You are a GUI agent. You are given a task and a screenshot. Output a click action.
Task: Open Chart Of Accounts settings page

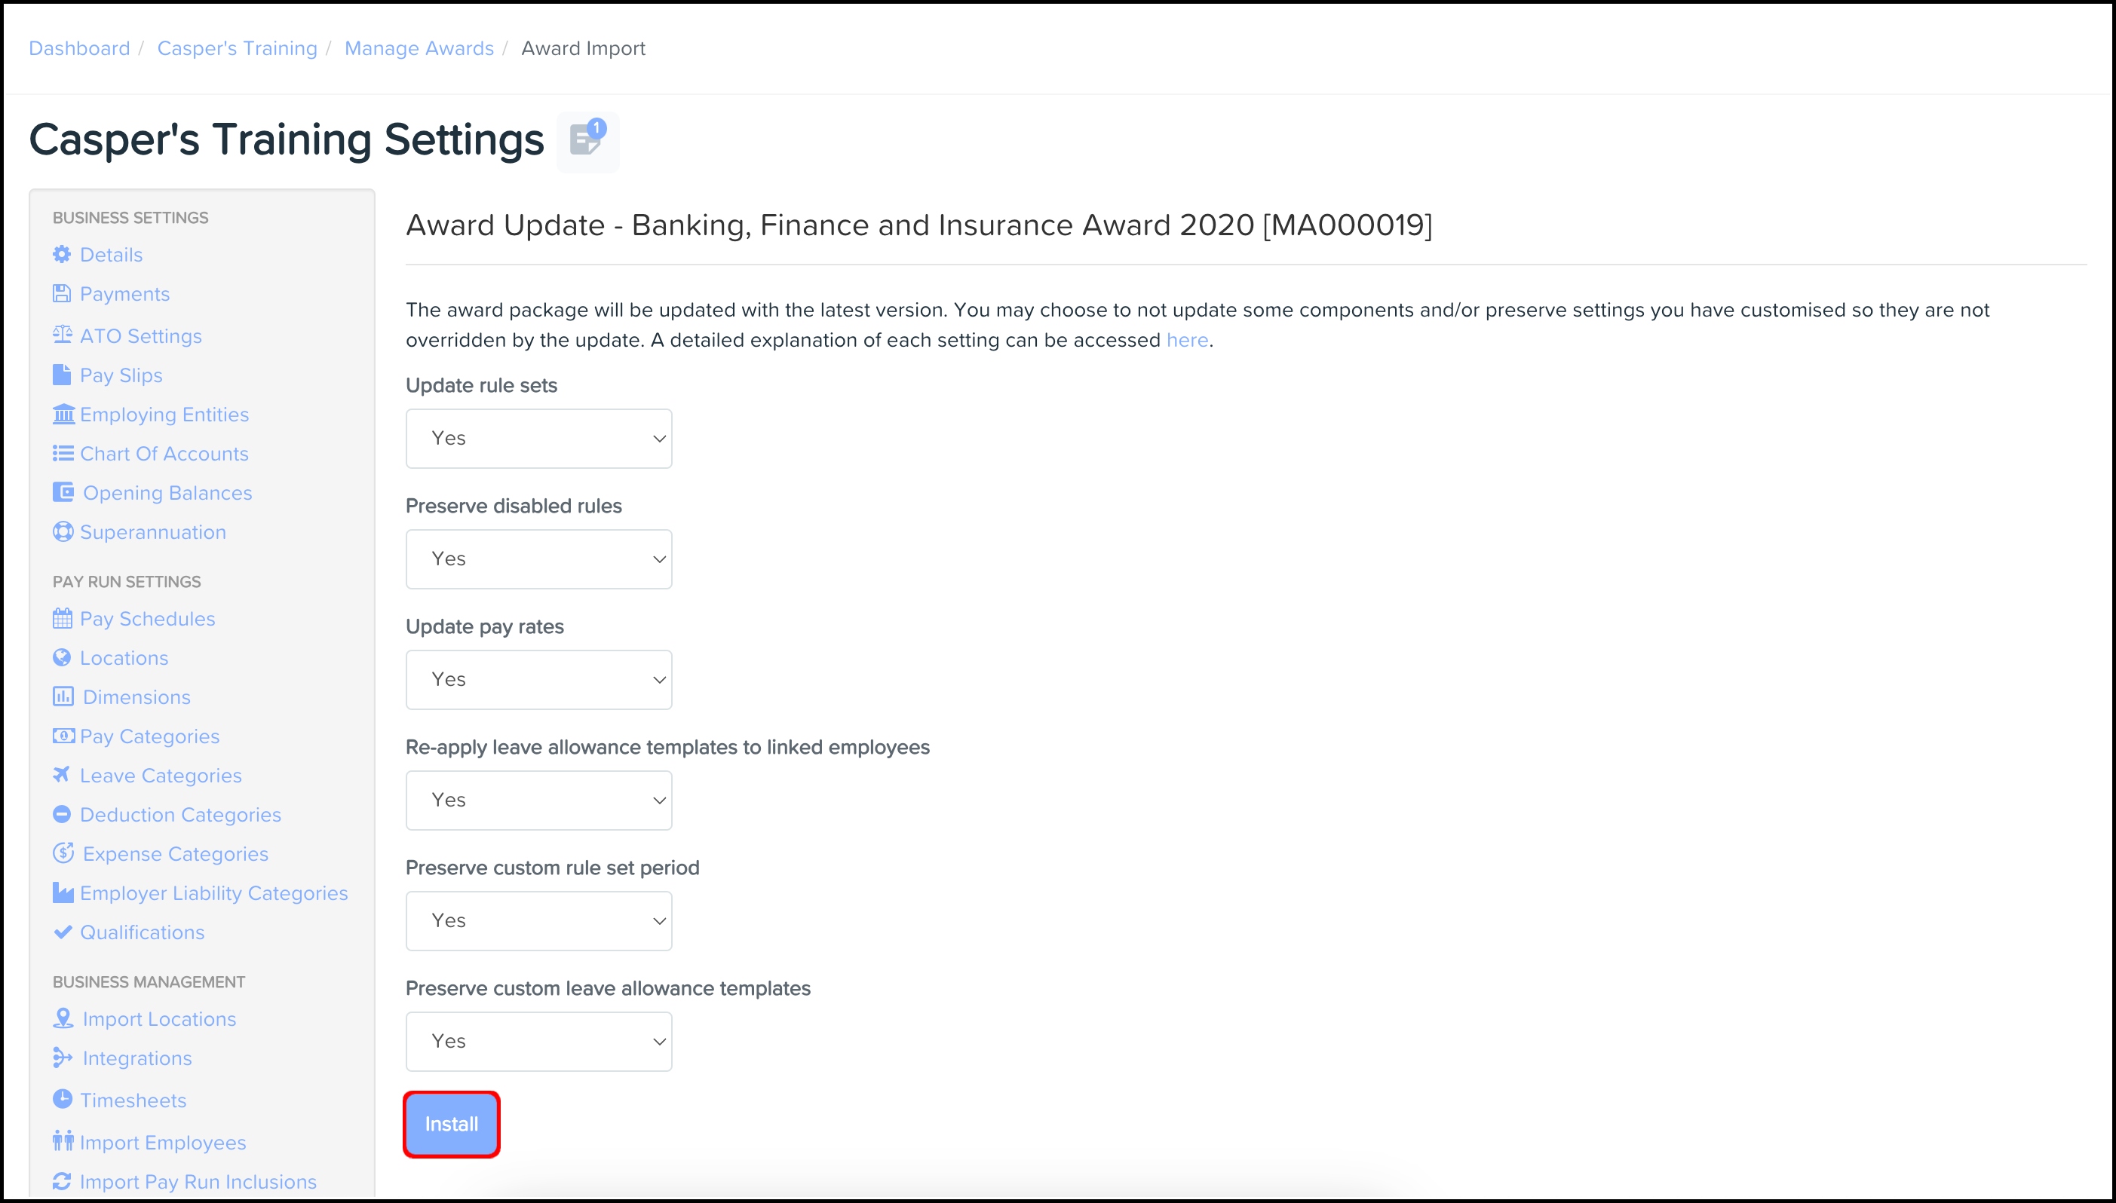(x=164, y=454)
